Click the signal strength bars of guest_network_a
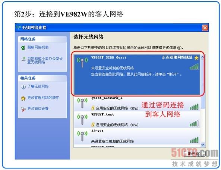This screenshot has width=221, height=170. coord(194,107)
